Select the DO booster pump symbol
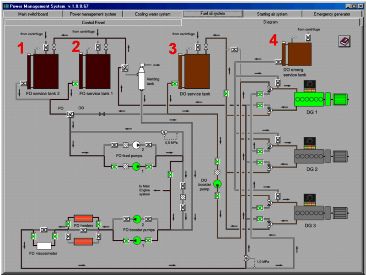 tap(217, 184)
